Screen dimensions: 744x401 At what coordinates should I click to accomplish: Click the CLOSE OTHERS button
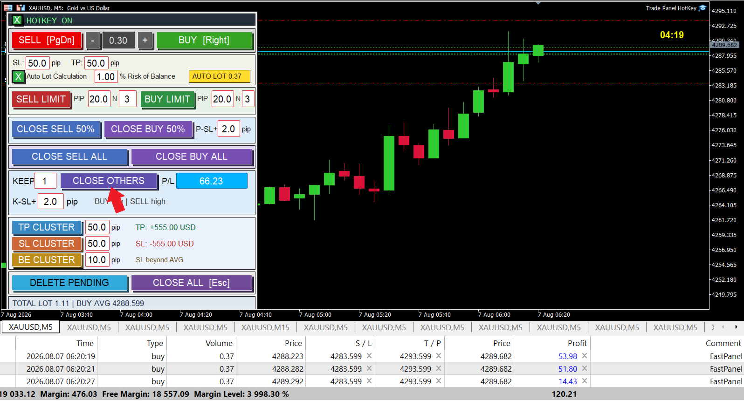pos(109,181)
